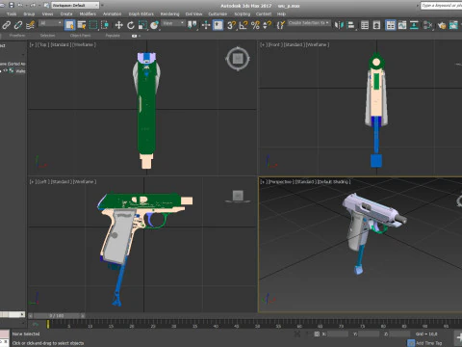Click the Mirror tool icon
Viewport: 462px width, 347px height.
point(339,25)
